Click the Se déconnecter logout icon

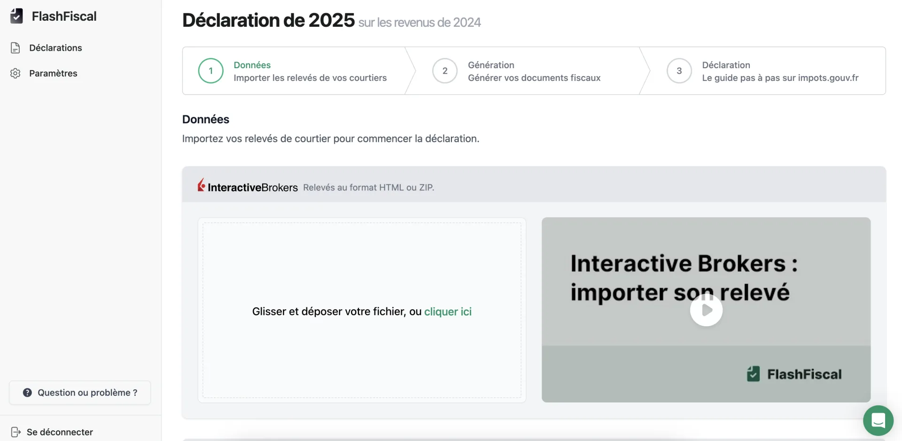click(16, 432)
